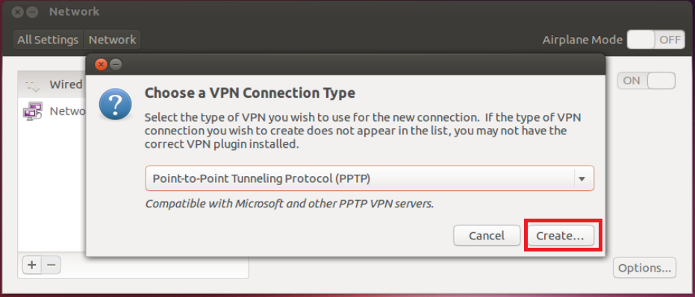Open the VPN type dropdown arrow

click(x=582, y=178)
